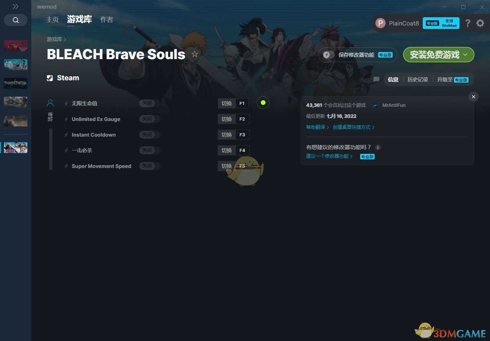Toggle 无限生命值 cheat switch
Image resolution: width=490 pixels, height=341 pixels.
pyautogui.click(x=150, y=103)
